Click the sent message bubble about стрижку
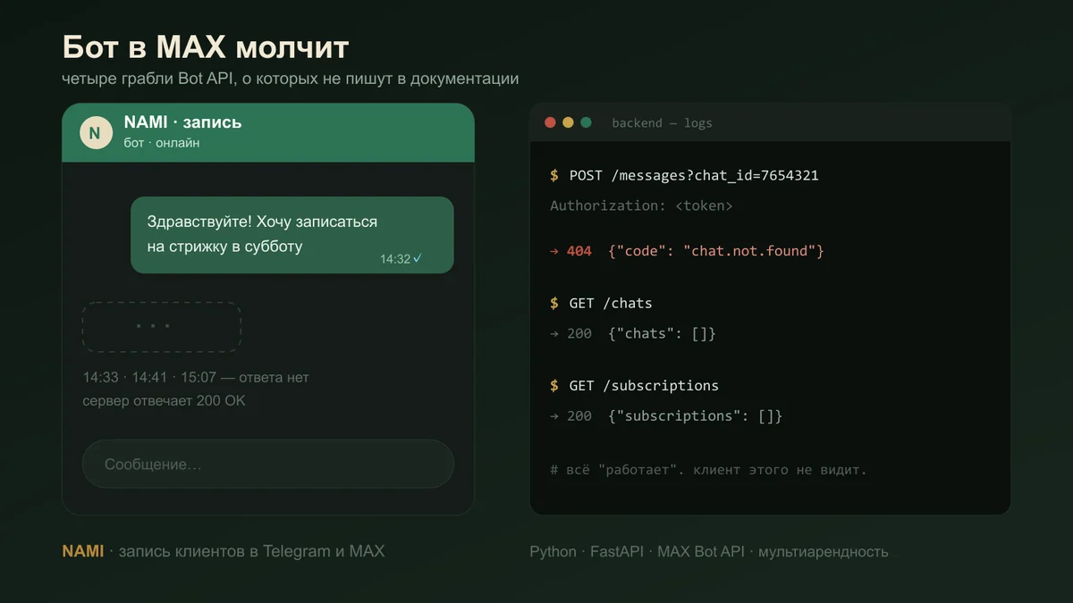Viewport: 1073px width, 603px height. click(292, 235)
